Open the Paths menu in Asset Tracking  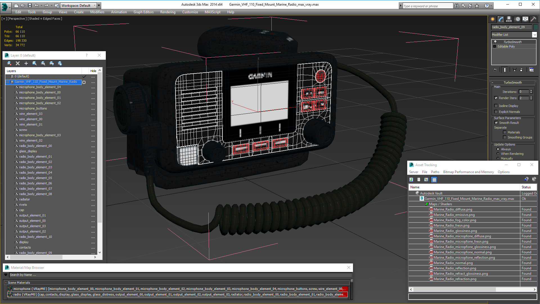435,172
